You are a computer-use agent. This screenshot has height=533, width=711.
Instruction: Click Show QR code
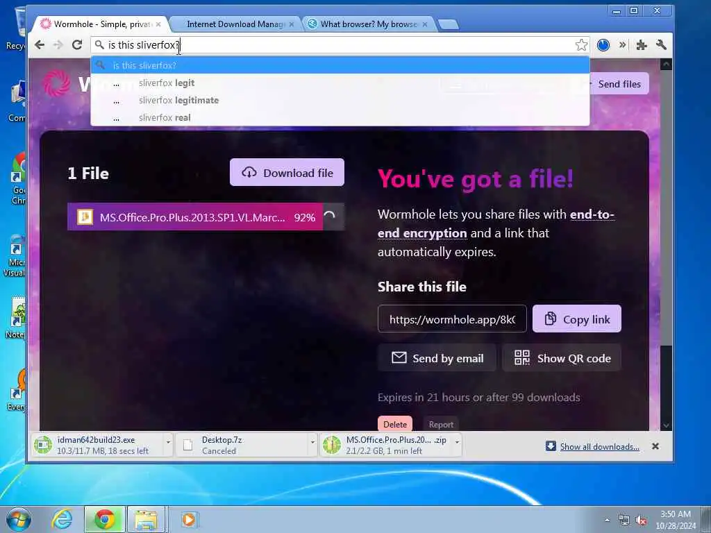(x=562, y=358)
